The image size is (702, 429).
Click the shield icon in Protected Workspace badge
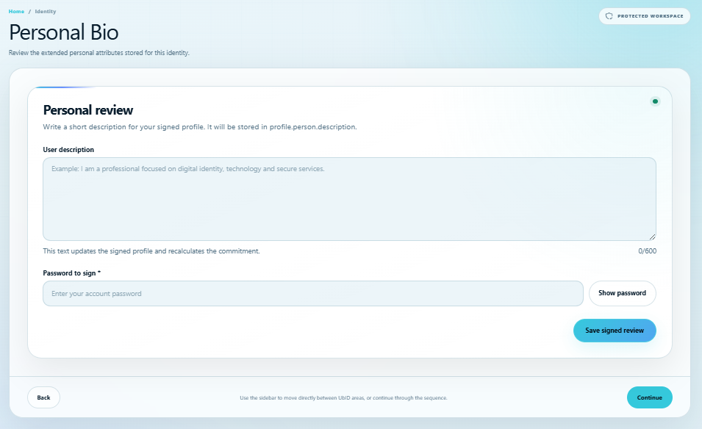pyautogui.click(x=609, y=16)
